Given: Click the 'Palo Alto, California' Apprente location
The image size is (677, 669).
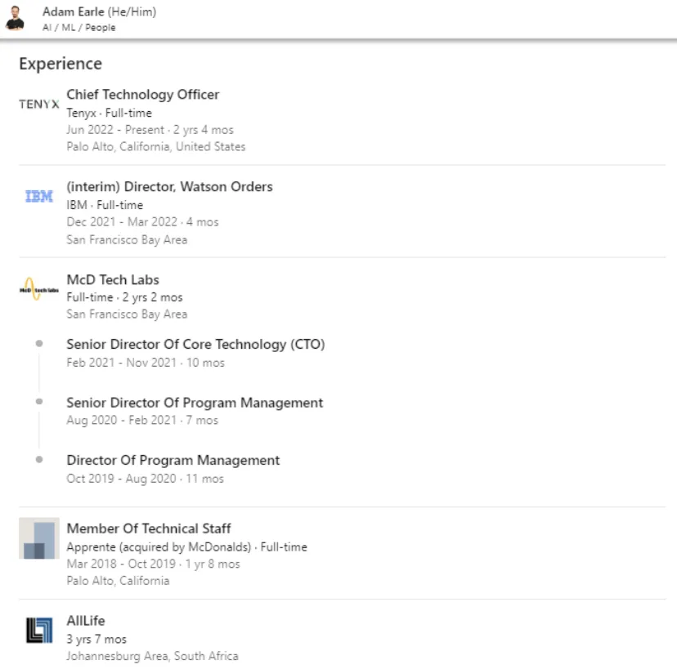Looking at the screenshot, I should [118, 581].
